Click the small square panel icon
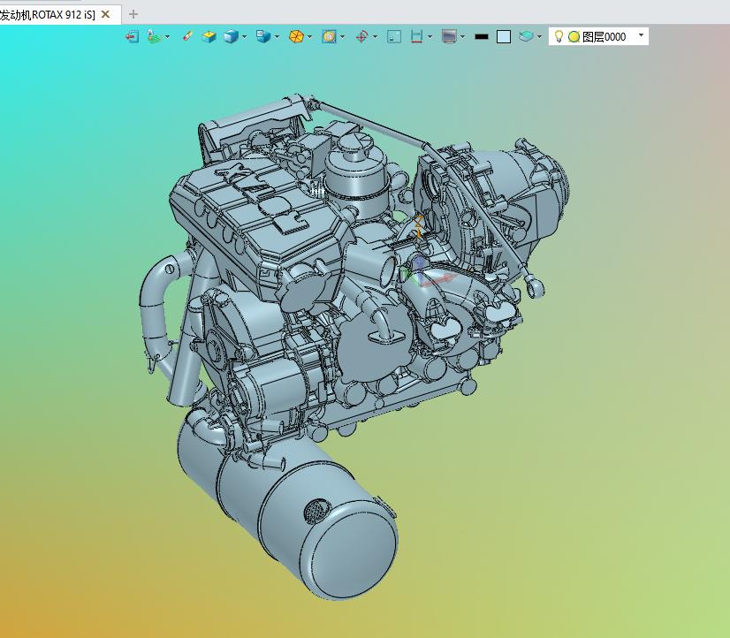Viewport: 730px width, 638px height. [x=394, y=36]
